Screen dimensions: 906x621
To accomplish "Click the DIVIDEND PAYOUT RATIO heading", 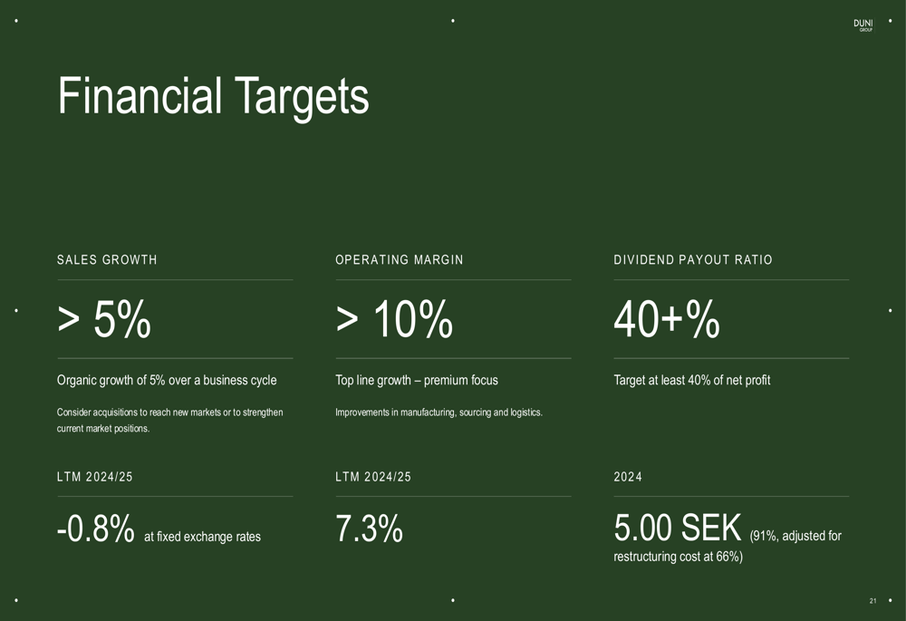I will click(692, 260).
